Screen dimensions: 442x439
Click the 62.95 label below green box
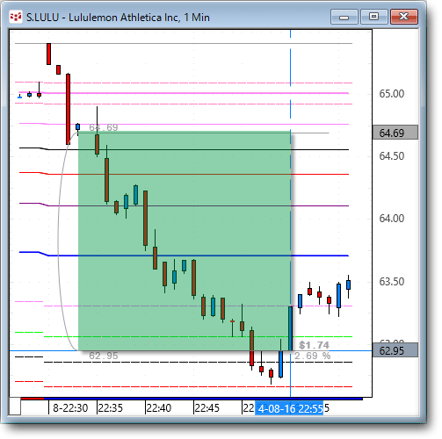click(x=104, y=356)
